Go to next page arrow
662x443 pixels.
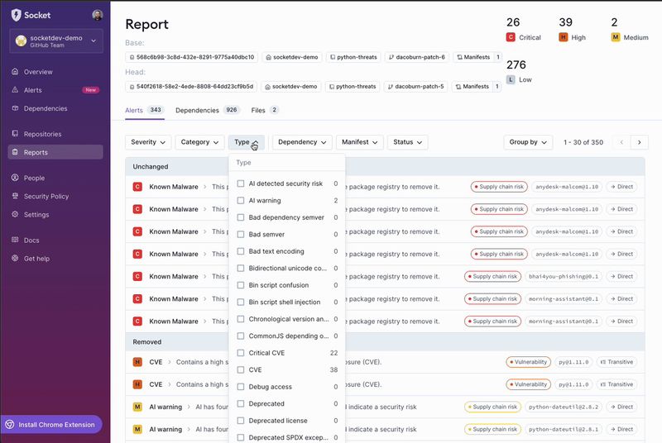tap(639, 142)
